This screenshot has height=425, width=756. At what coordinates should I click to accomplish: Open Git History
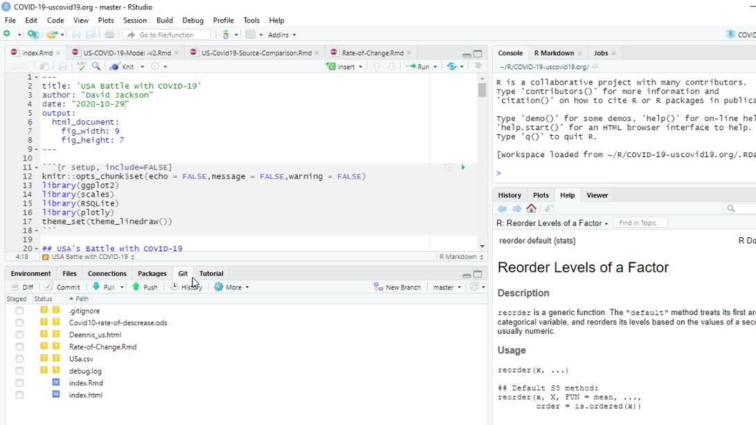click(x=187, y=287)
